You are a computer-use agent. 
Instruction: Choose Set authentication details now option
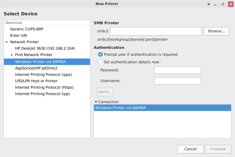[100, 62]
